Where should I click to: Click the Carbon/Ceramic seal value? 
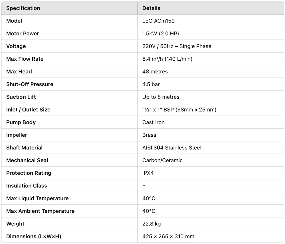pyautogui.click(x=162, y=160)
